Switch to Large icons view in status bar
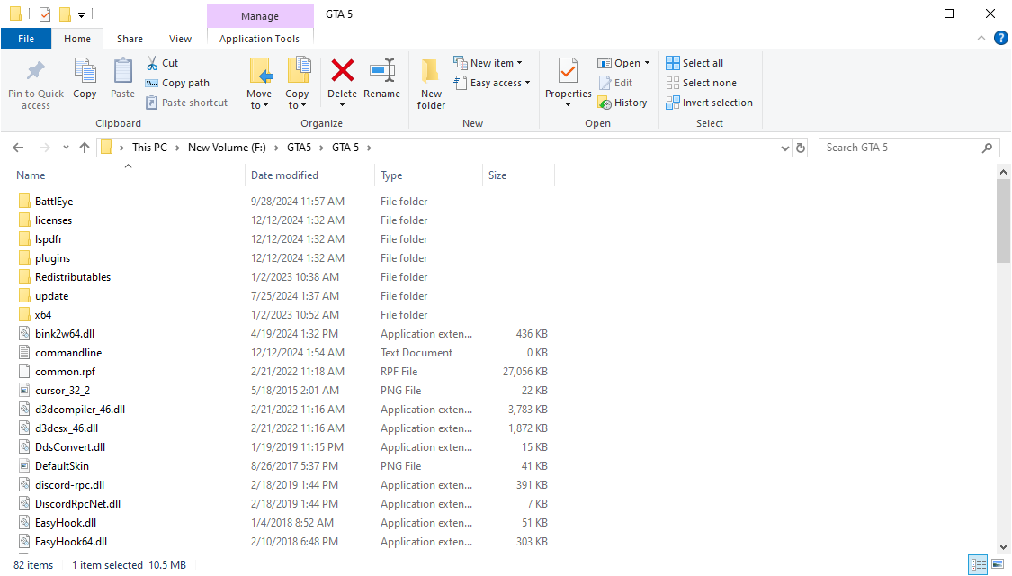This screenshot has width=1012, height=576. click(x=998, y=564)
